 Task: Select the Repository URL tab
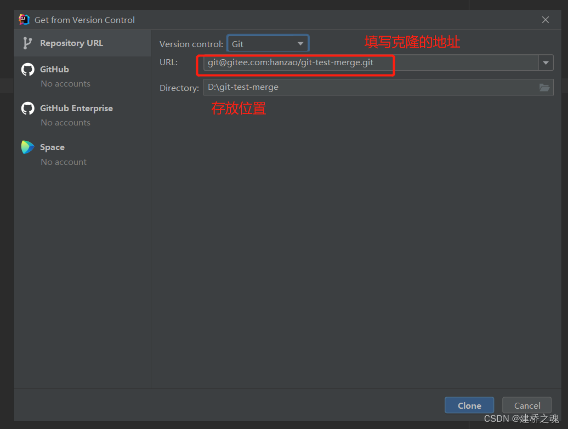coord(82,43)
